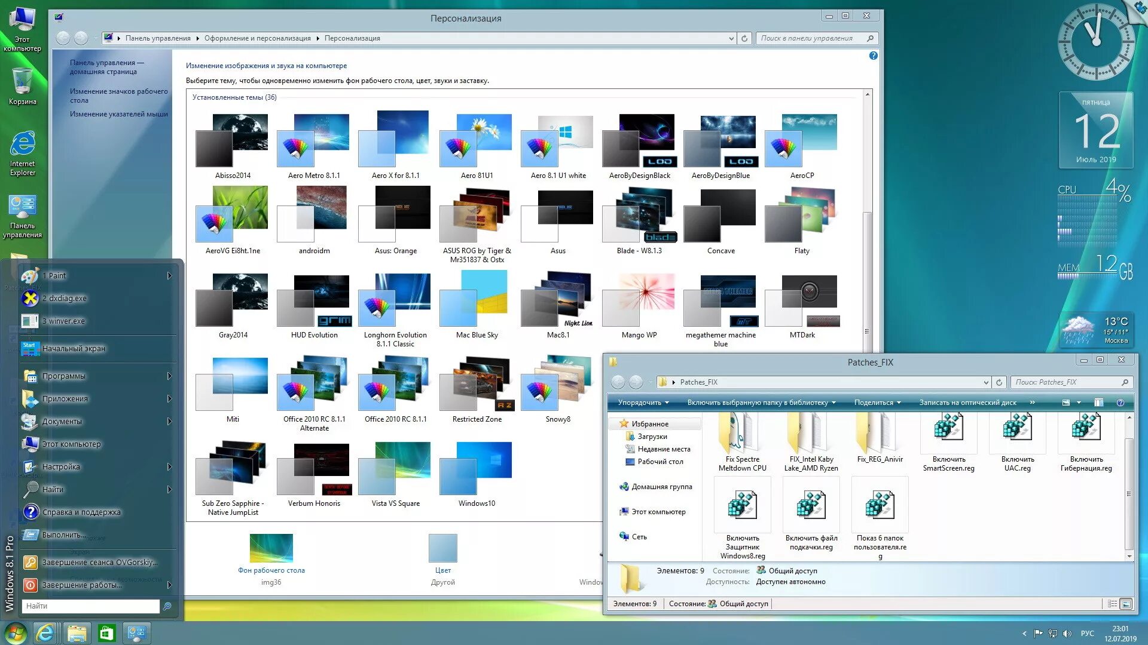Open Справка и поддержка from the Start menu
This screenshot has height=645, width=1148.
click(x=81, y=512)
